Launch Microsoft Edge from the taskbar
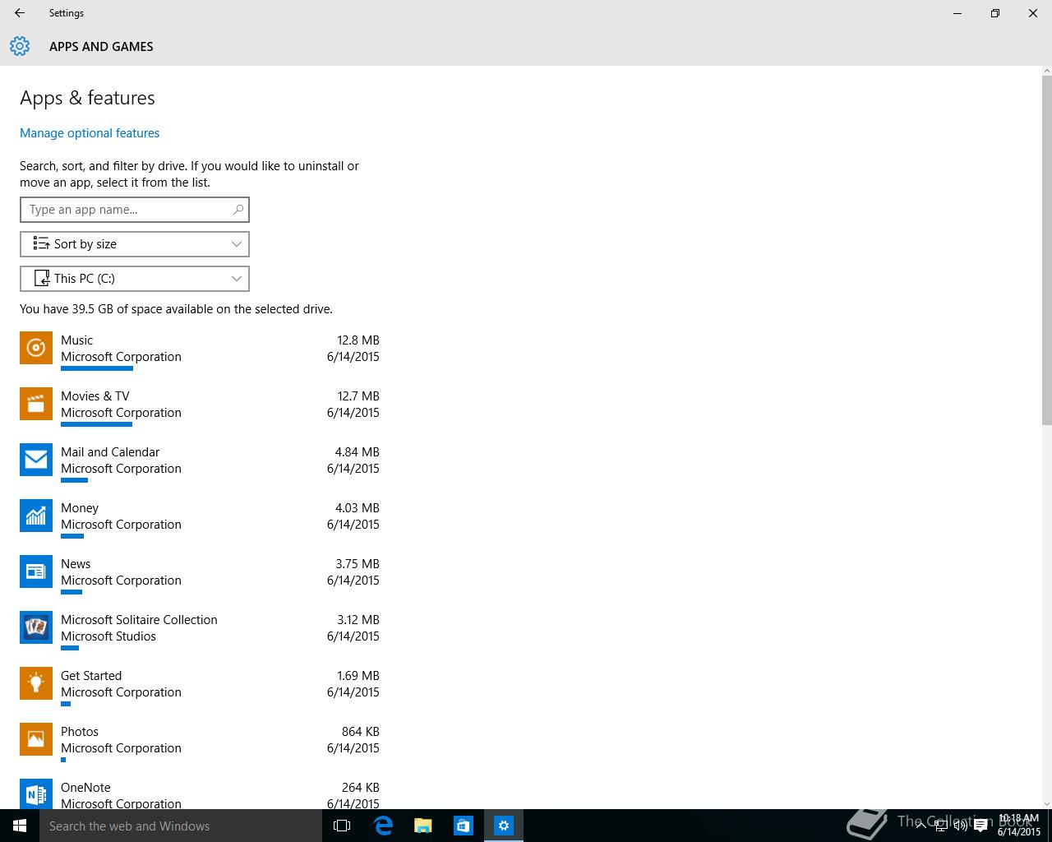This screenshot has width=1052, height=842. [x=382, y=826]
